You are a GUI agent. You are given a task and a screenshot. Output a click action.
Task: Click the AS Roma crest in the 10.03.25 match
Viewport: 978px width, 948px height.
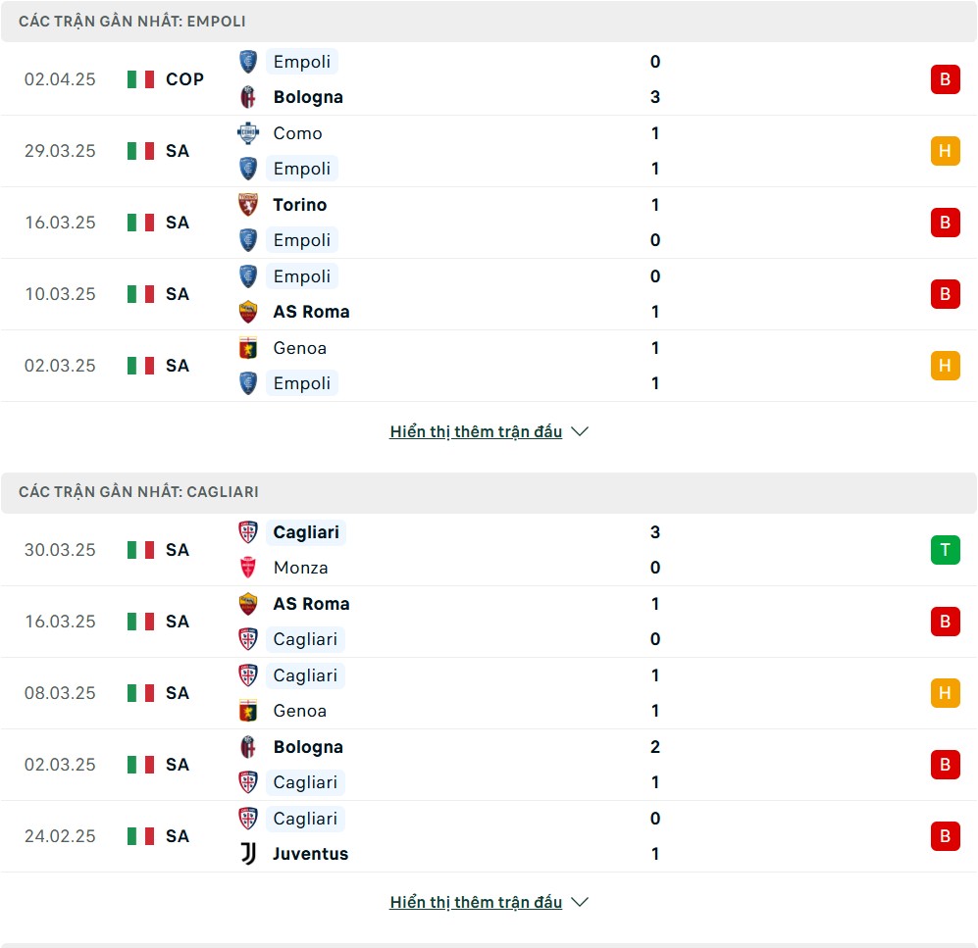click(247, 312)
